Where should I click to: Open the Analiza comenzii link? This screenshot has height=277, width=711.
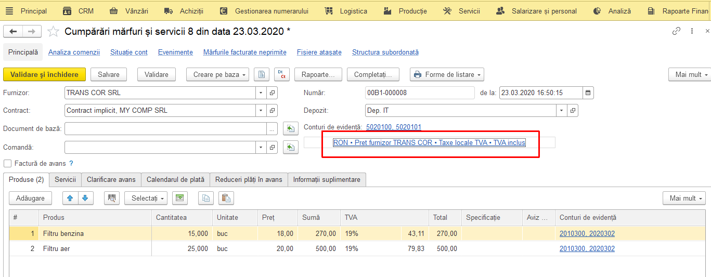coord(74,52)
